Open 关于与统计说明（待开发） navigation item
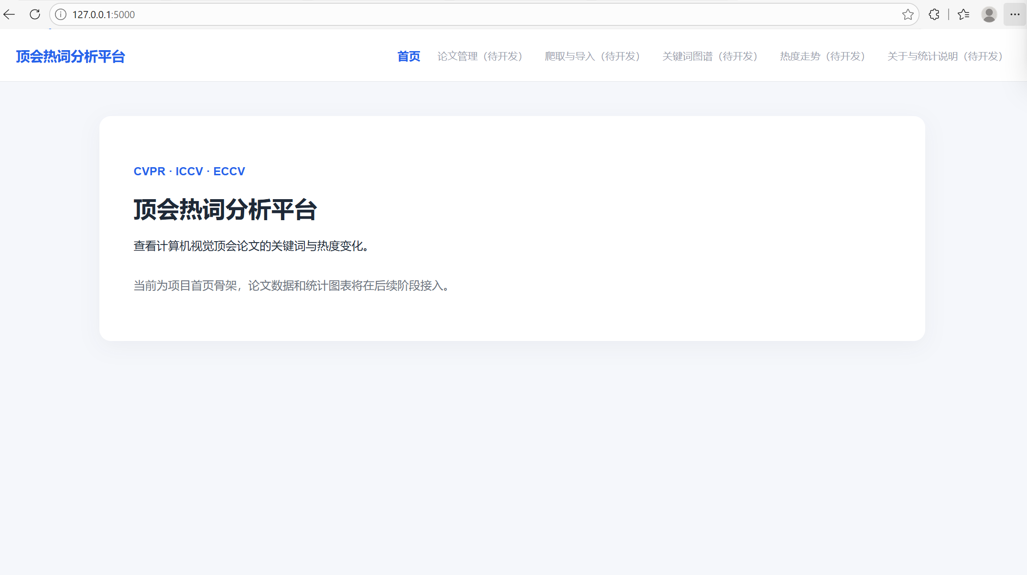The width and height of the screenshot is (1027, 575). pyautogui.click(x=945, y=56)
